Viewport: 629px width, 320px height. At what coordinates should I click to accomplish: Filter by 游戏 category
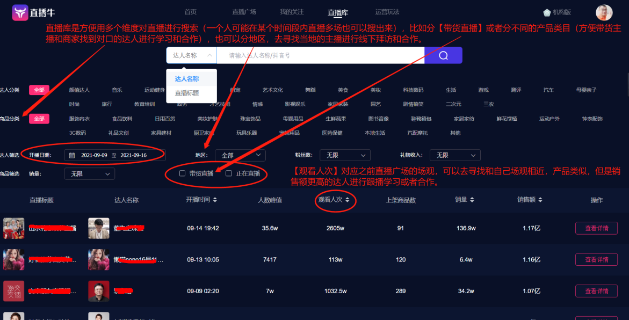483,90
